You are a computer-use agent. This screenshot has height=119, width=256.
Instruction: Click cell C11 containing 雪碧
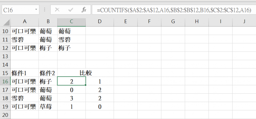point(71,39)
